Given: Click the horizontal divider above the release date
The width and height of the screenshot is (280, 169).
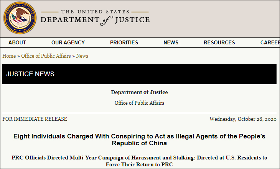Looking at the screenshot, I should (139, 113).
